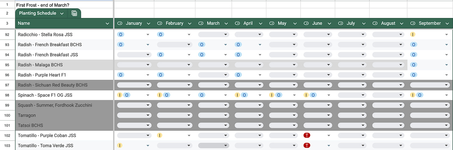The width and height of the screenshot is (453, 150).
Task: Click the yellow I chip in Spinach June
Action: coord(306,95)
